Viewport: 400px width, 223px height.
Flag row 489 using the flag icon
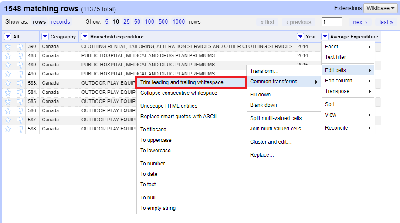(20, 65)
